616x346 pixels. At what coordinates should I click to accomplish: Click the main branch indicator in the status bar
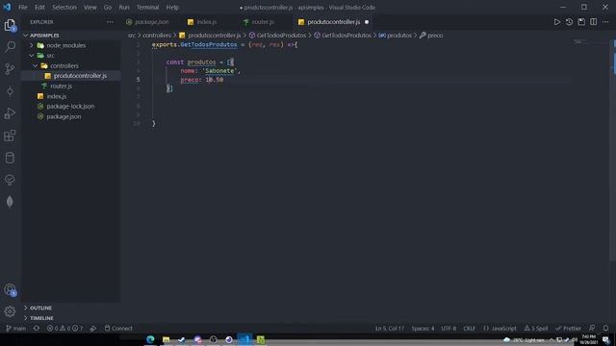(16, 329)
